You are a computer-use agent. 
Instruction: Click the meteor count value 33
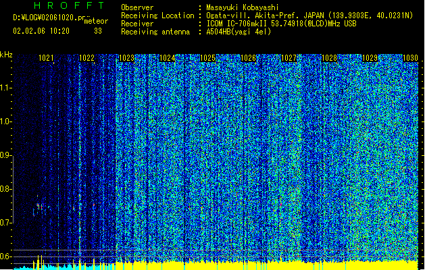pyautogui.click(x=98, y=31)
